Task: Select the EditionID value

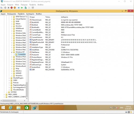Action: pos(35,45)
